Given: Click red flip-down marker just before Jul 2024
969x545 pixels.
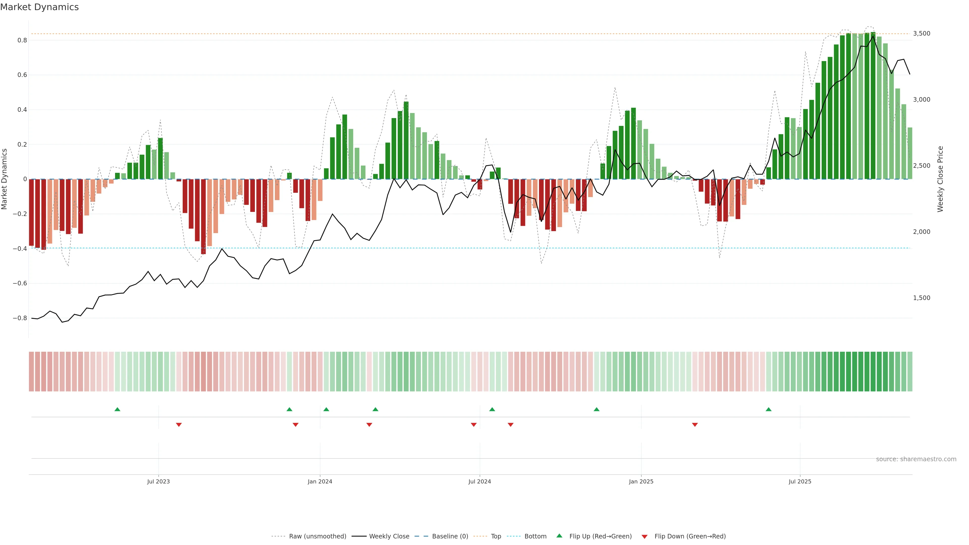Looking at the screenshot, I should 474,425.
